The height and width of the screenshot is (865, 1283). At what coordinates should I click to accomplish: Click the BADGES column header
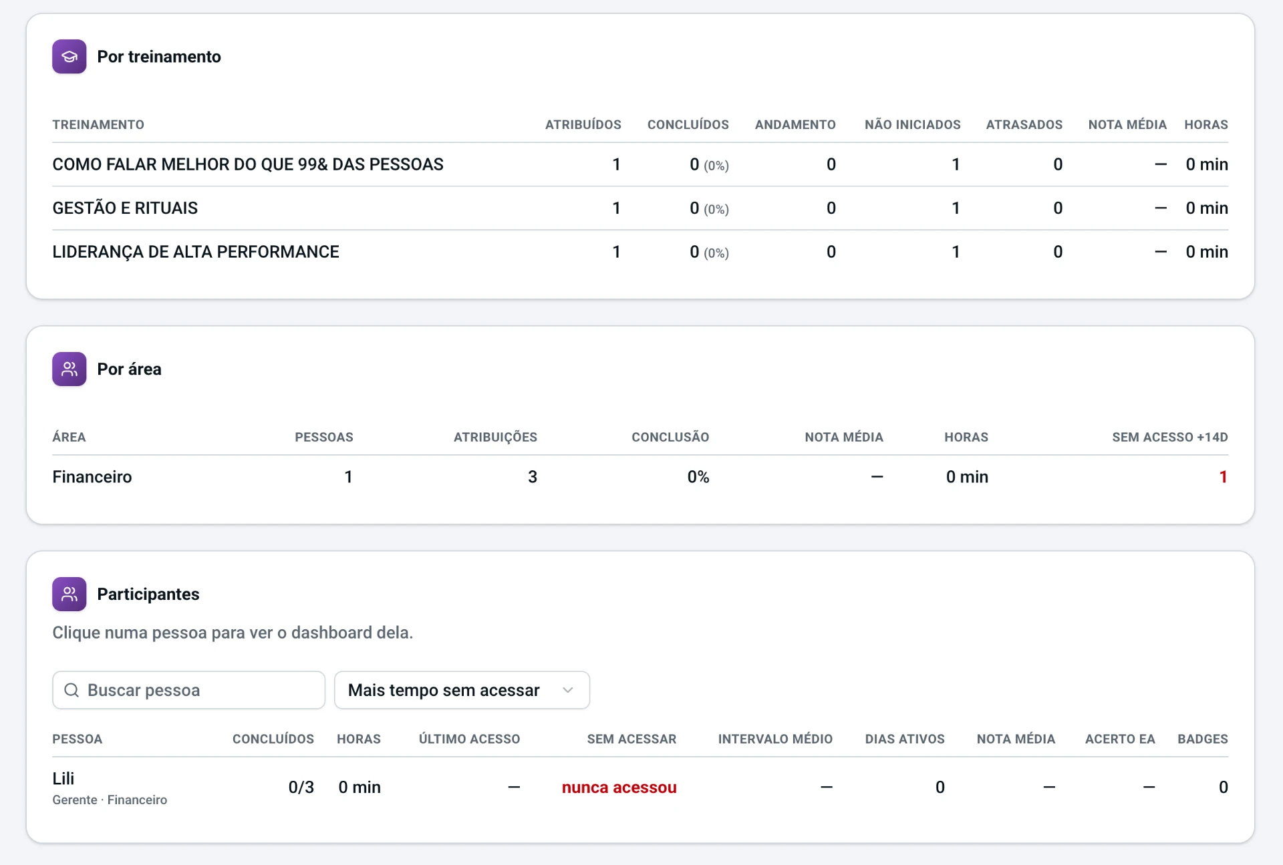(1203, 739)
